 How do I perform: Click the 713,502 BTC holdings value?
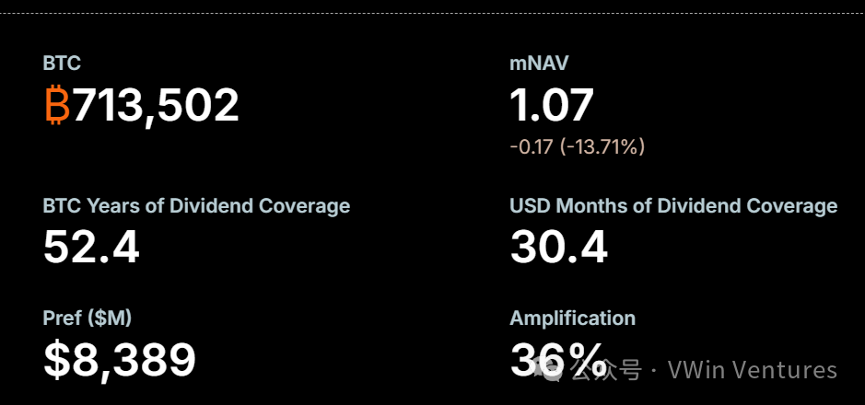pos(156,106)
